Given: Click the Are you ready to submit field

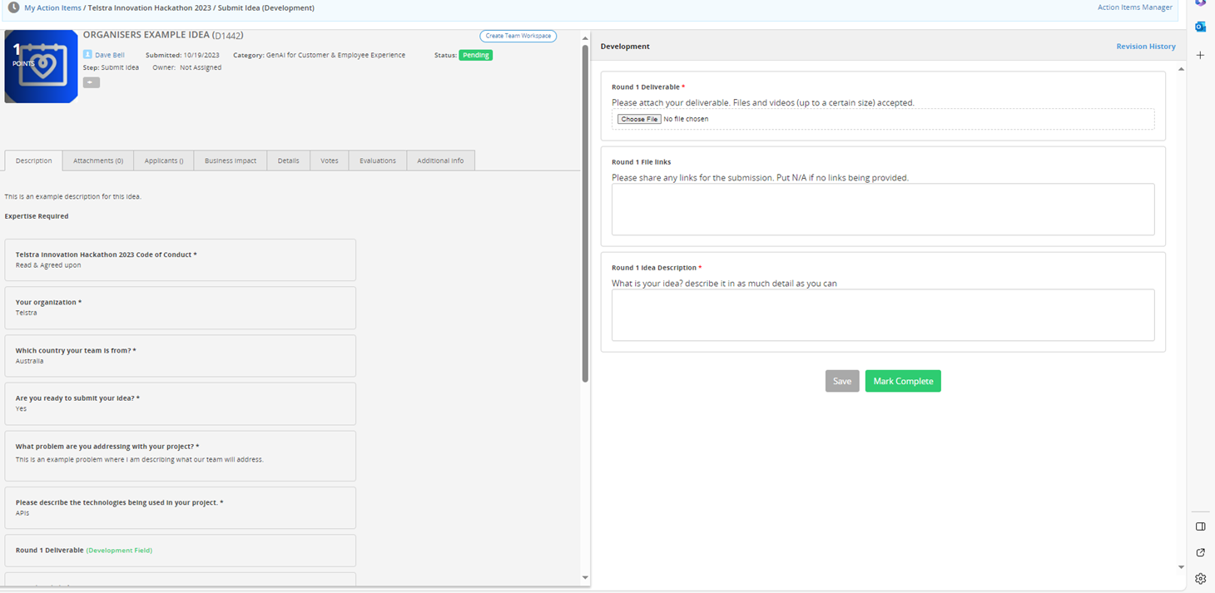Looking at the screenshot, I should 181,403.
